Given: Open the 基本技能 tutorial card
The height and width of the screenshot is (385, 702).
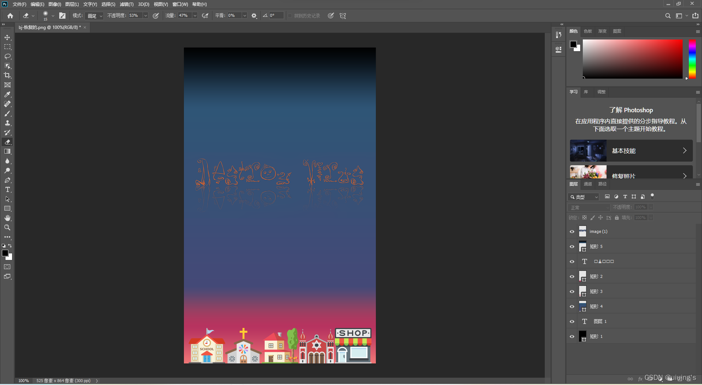Looking at the screenshot, I should [631, 151].
